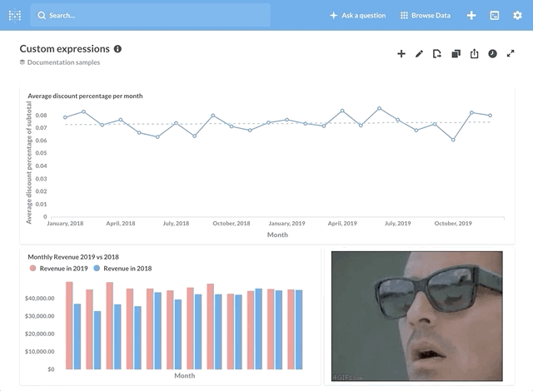Open the auto-refresh clock icon
Viewport: 533px width, 391px height.
492,54
